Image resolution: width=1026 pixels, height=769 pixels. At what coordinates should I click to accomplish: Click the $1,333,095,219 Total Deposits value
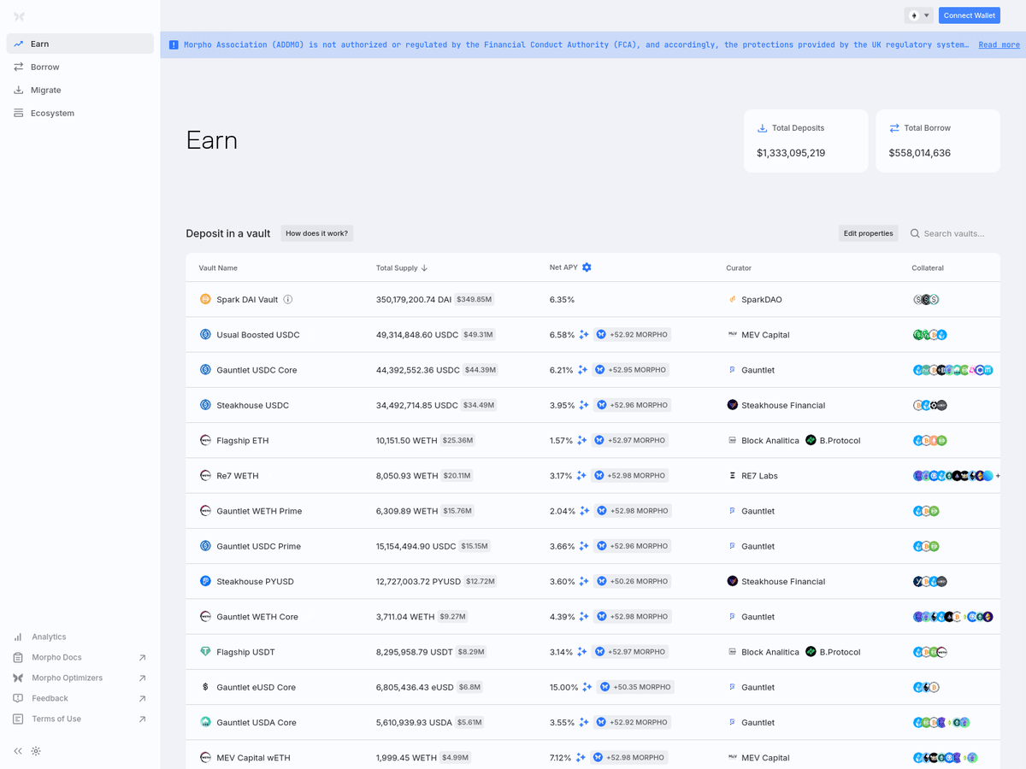pos(791,153)
